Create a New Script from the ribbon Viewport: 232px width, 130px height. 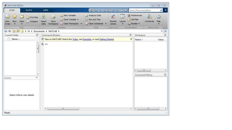point(7,19)
